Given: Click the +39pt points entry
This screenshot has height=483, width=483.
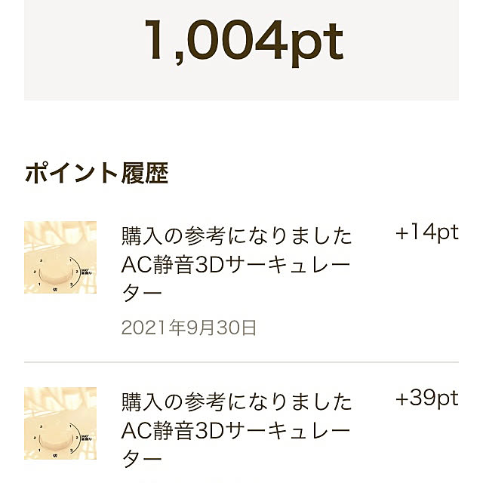Looking at the screenshot, I should [x=427, y=398].
